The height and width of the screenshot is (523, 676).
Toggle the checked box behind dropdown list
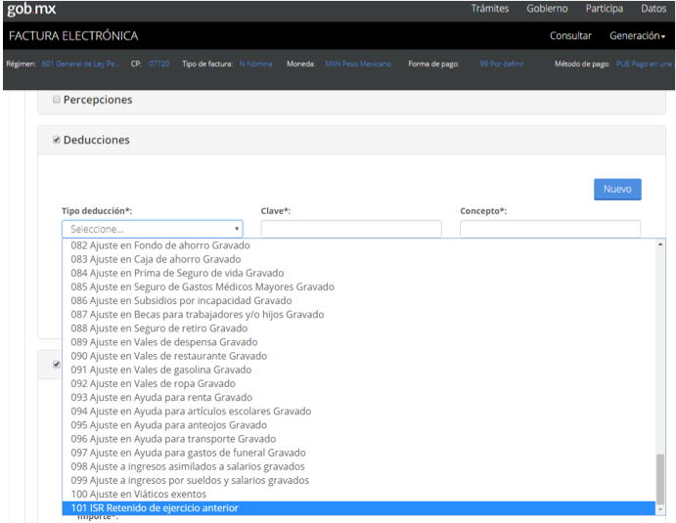57,365
